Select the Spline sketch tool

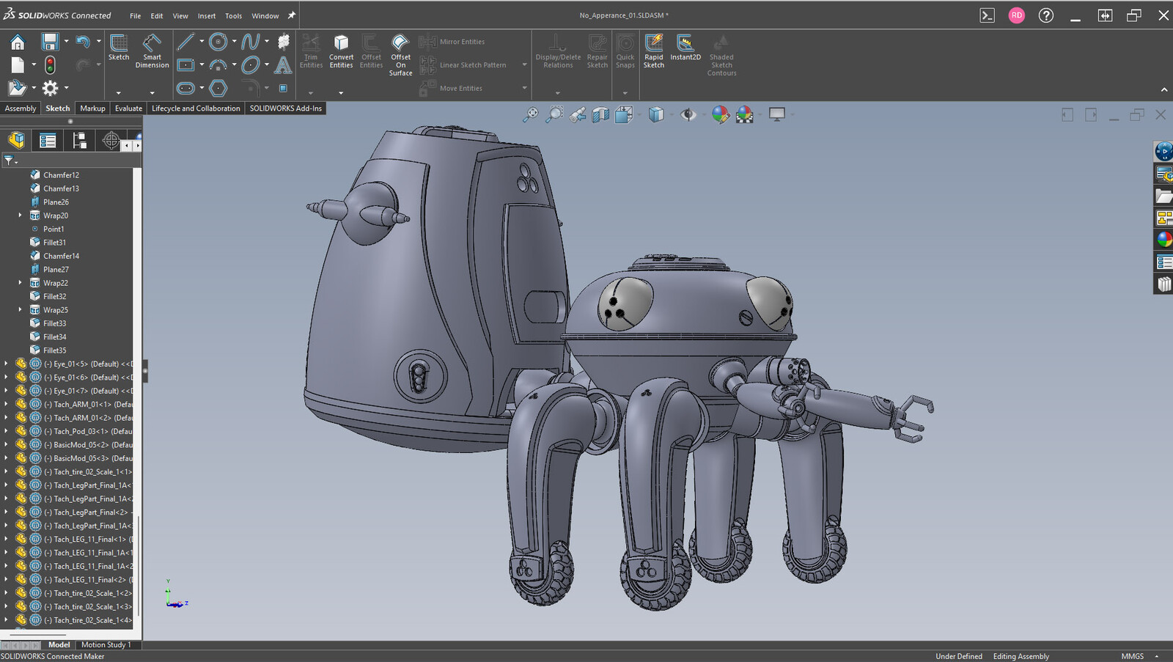251,42
